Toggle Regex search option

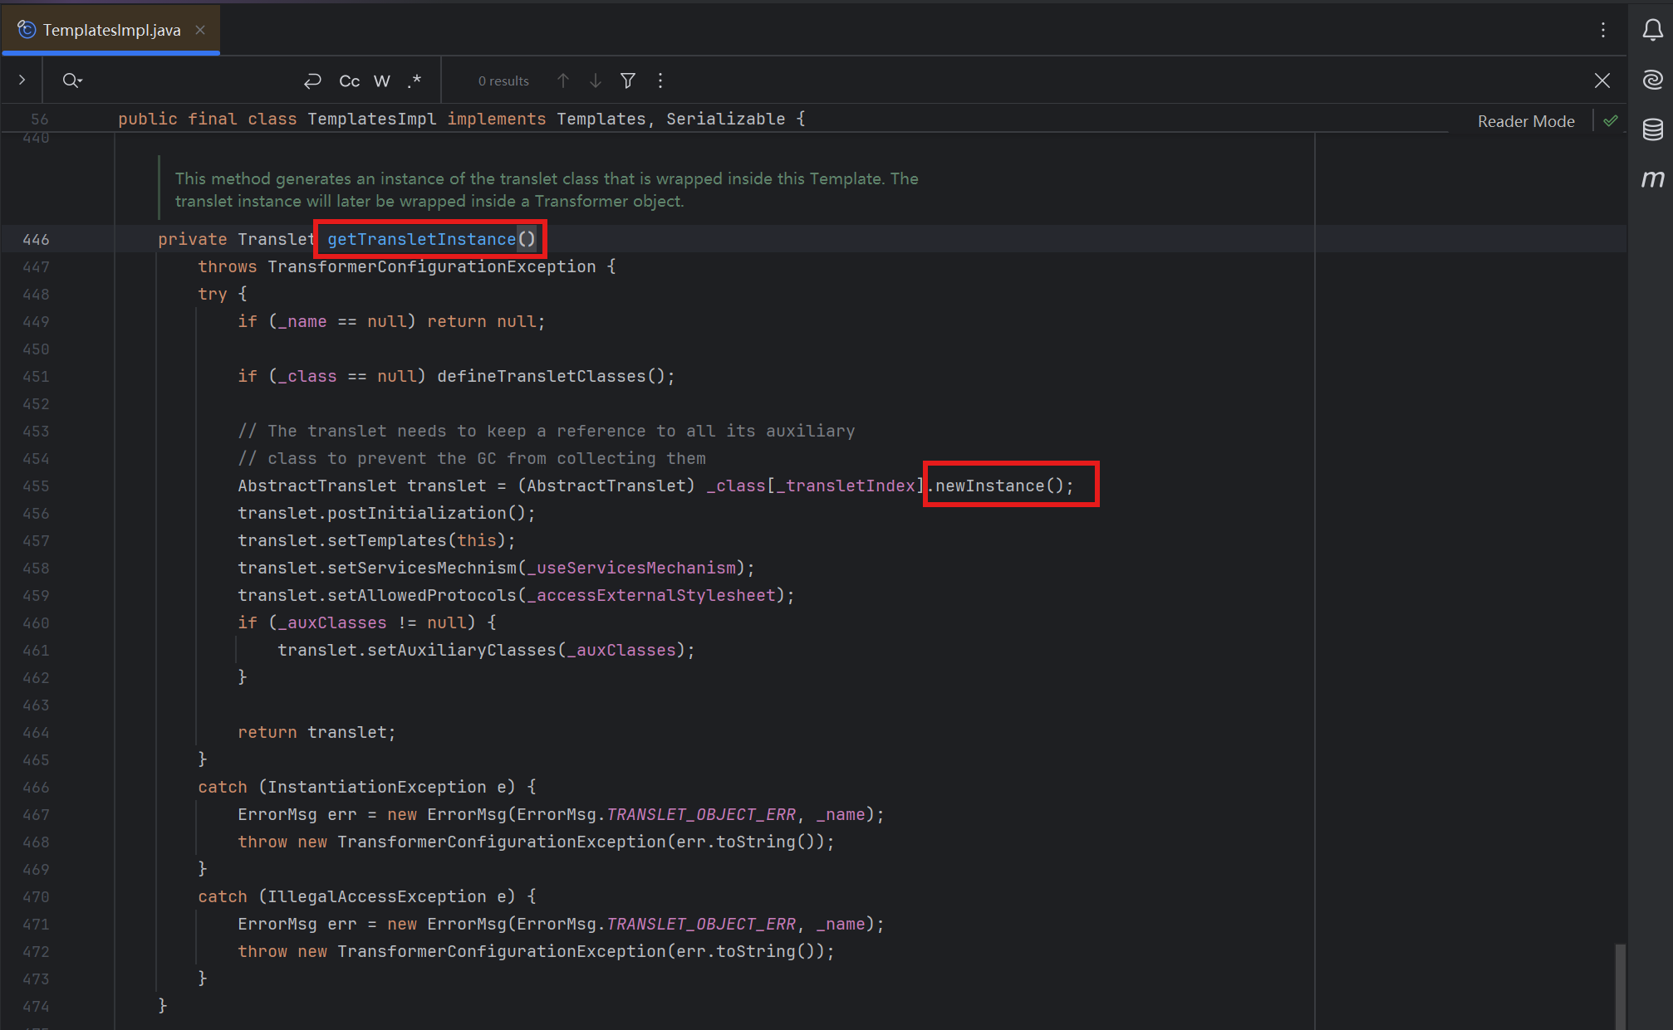[x=415, y=81]
